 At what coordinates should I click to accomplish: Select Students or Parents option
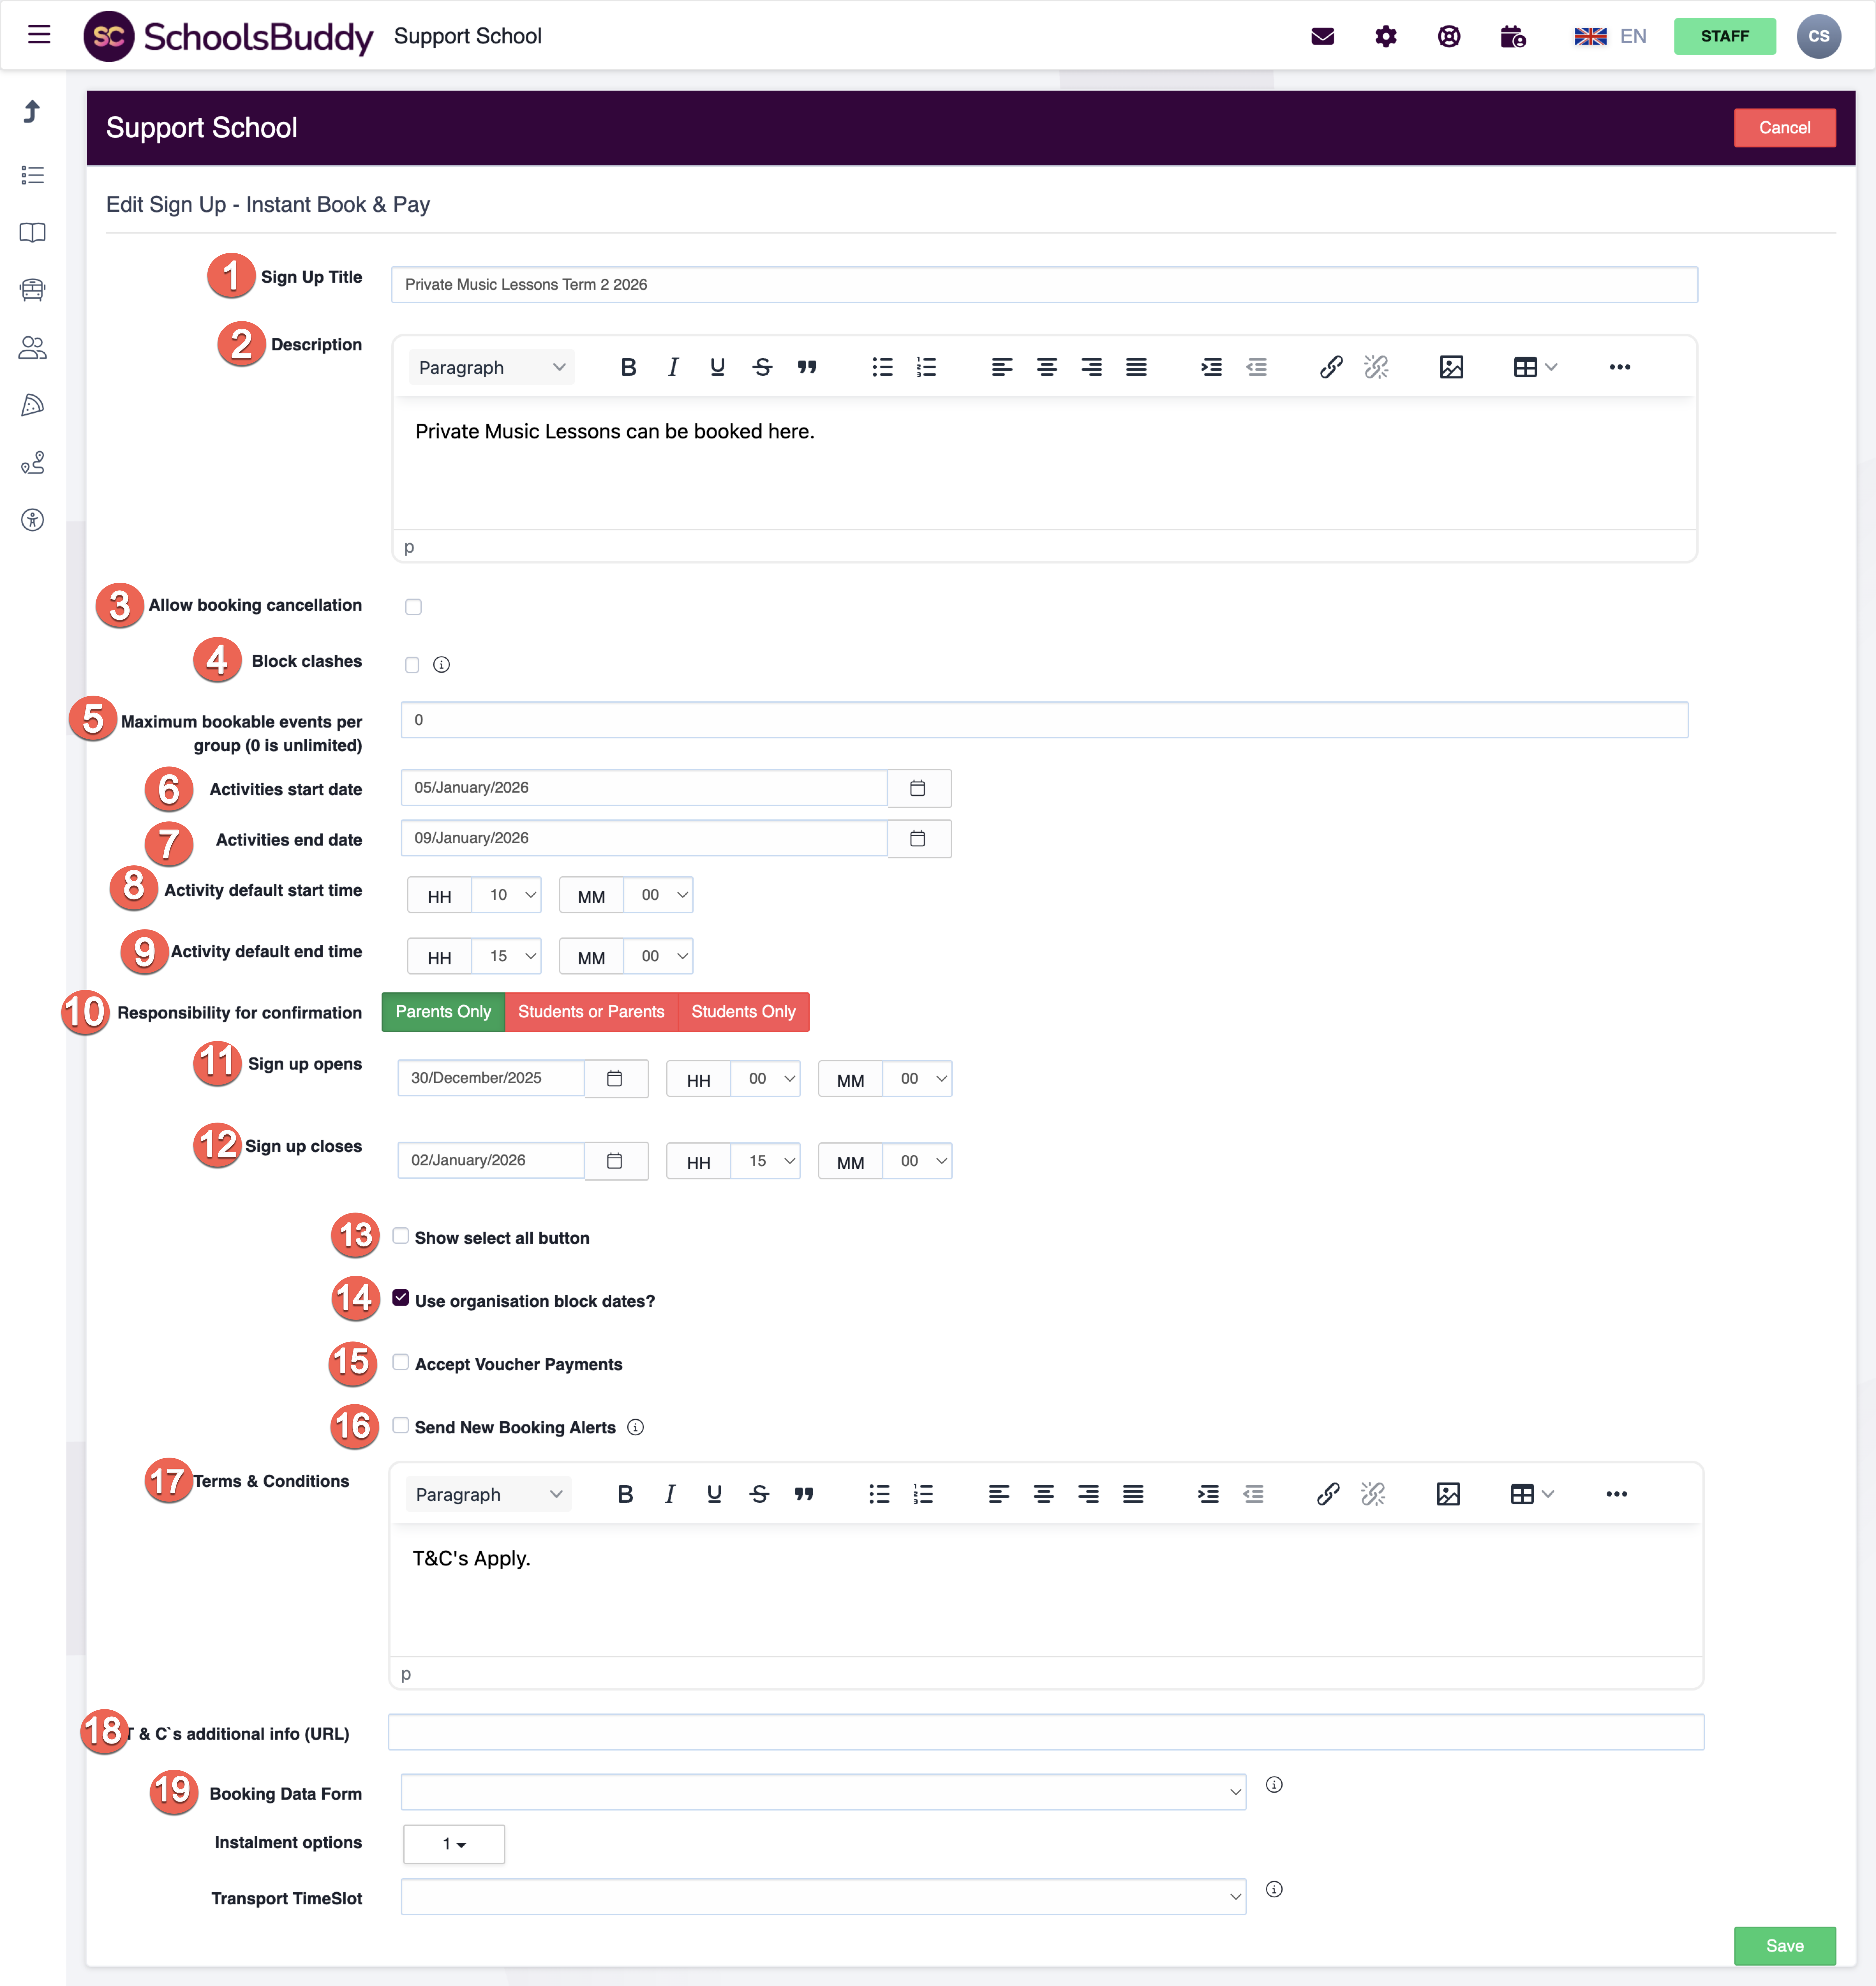click(591, 1012)
